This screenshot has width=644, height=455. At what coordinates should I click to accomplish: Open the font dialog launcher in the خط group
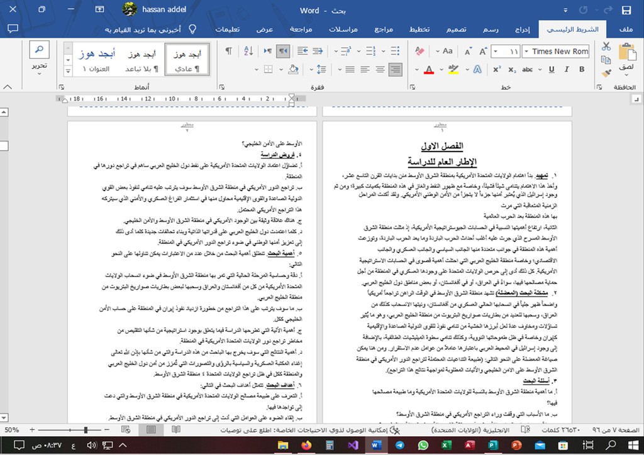pos(413,87)
